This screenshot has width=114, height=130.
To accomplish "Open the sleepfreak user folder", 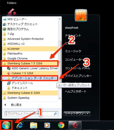I will (72, 28).
